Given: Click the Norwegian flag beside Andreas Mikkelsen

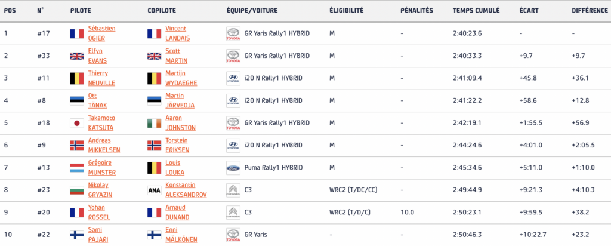Looking at the screenshot, I should 77,146.
